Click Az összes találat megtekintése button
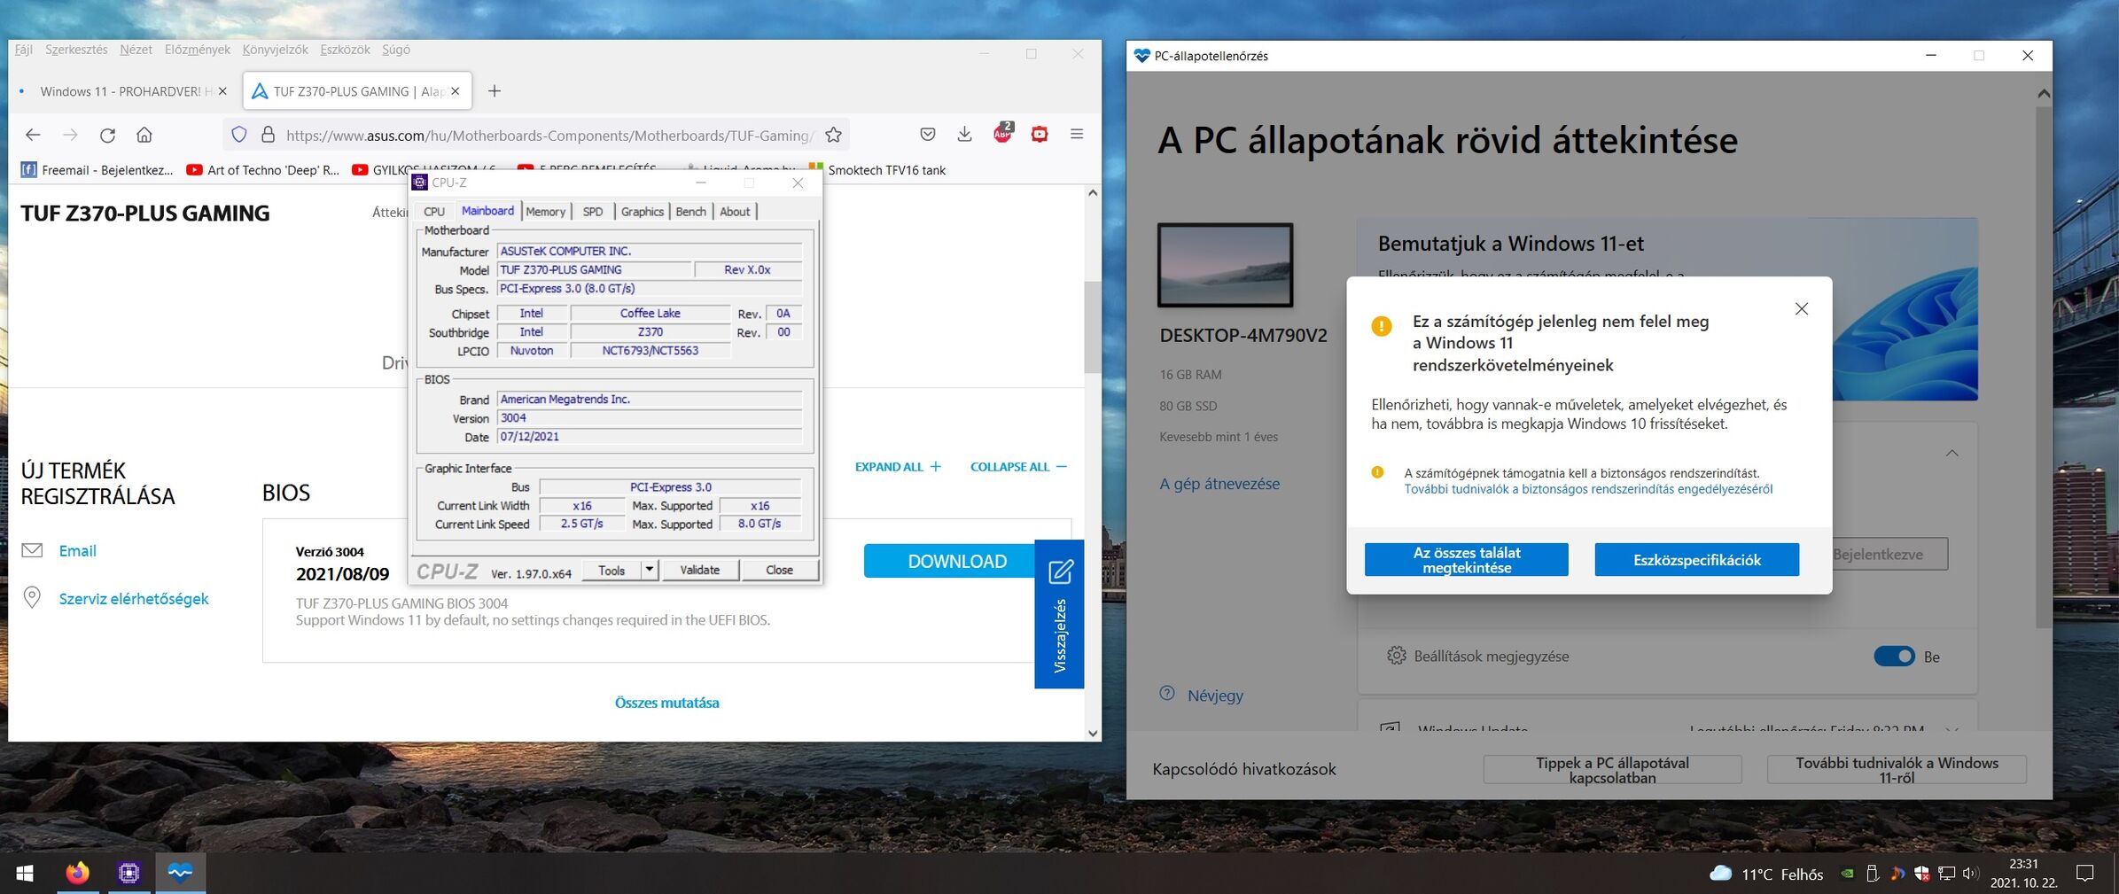 click(x=1466, y=560)
